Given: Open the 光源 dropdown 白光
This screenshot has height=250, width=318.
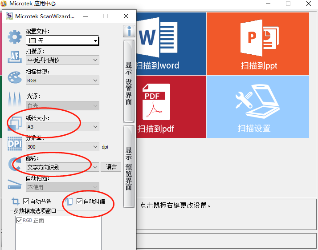Looking at the screenshot, I should point(62,105).
